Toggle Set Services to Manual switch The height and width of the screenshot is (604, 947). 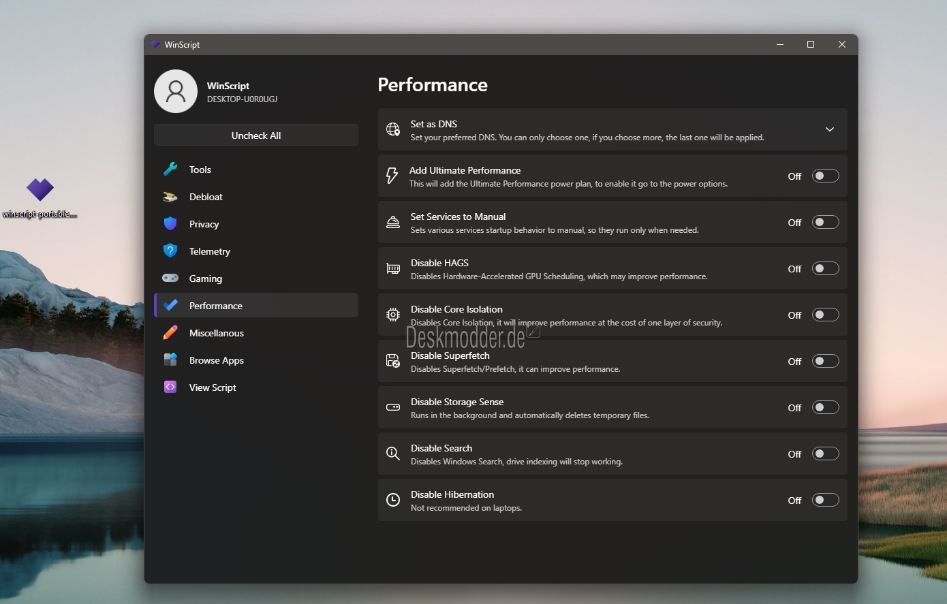[825, 222]
